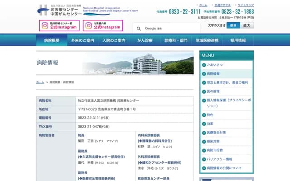Click the arrow icon beside 沿革
Screen dimensions: 290x181
[x=203, y=124]
